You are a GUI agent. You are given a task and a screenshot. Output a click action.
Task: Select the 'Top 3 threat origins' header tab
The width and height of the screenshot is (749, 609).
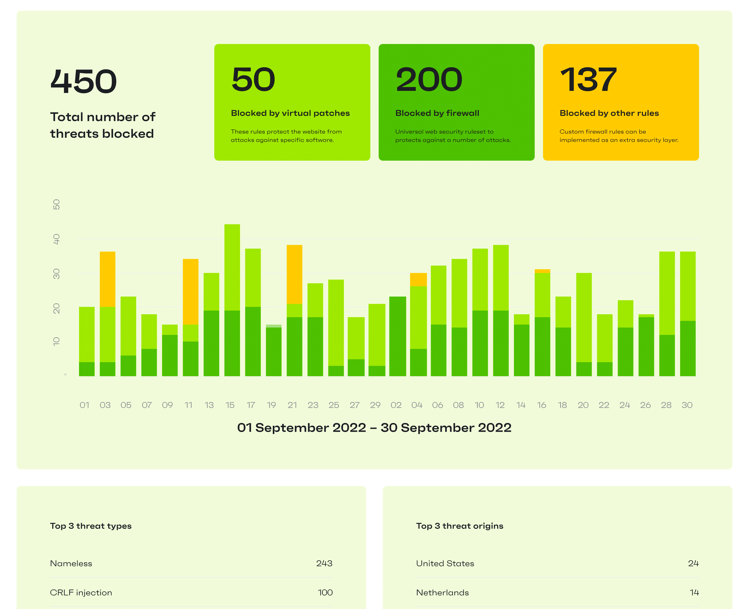click(459, 526)
